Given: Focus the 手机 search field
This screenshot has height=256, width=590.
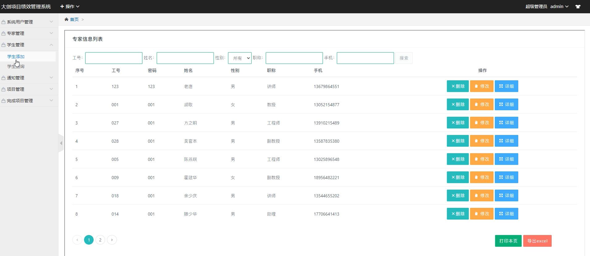Looking at the screenshot, I should [x=365, y=58].
